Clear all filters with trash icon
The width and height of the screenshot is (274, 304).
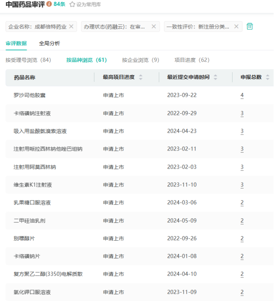point(250,27)
